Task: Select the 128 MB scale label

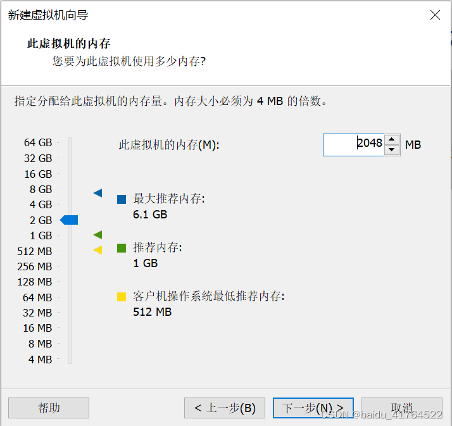Action: [35, 282]
